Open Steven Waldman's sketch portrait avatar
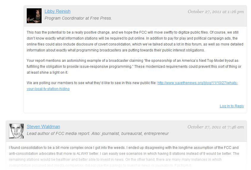 click(16, 131)
